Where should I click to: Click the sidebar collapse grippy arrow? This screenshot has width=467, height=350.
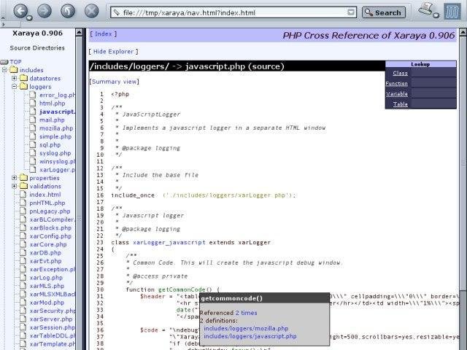point(3,25)
